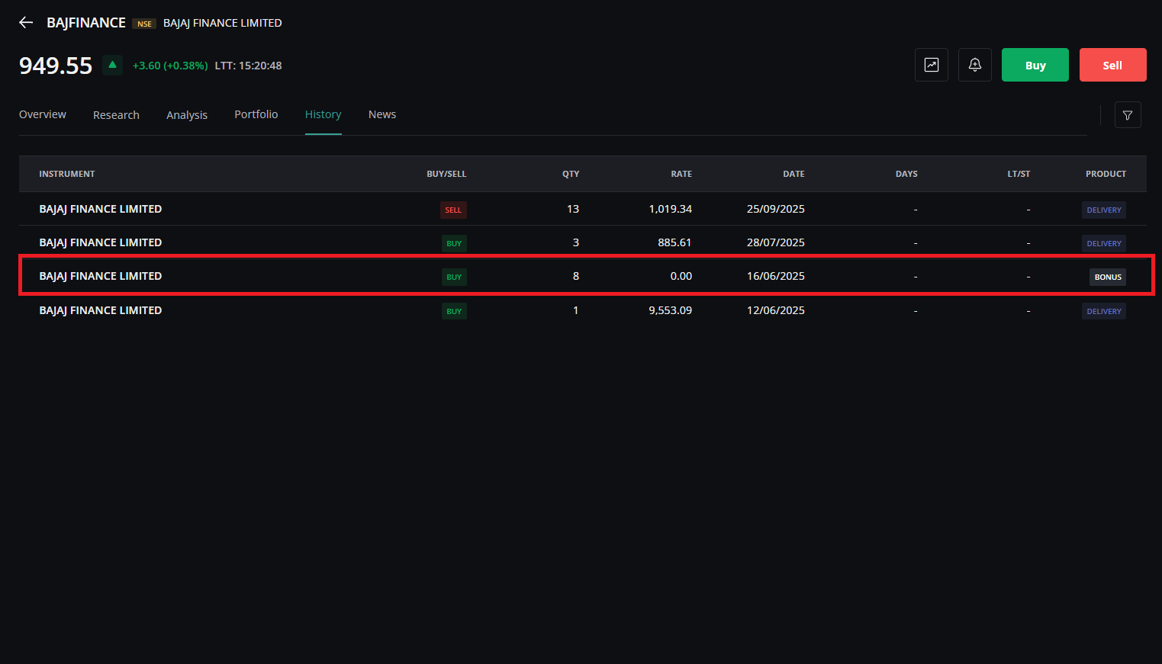Click the BONUS product tag
This screenshot has height=664, width=1162.
[x=1107, y=277]
